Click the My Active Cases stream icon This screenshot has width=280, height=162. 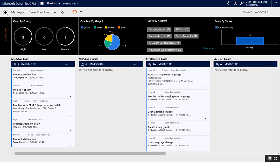pyautogui.click(x=15, y=64)
